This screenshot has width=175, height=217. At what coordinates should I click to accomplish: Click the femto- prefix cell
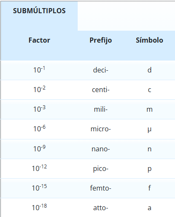101,188
